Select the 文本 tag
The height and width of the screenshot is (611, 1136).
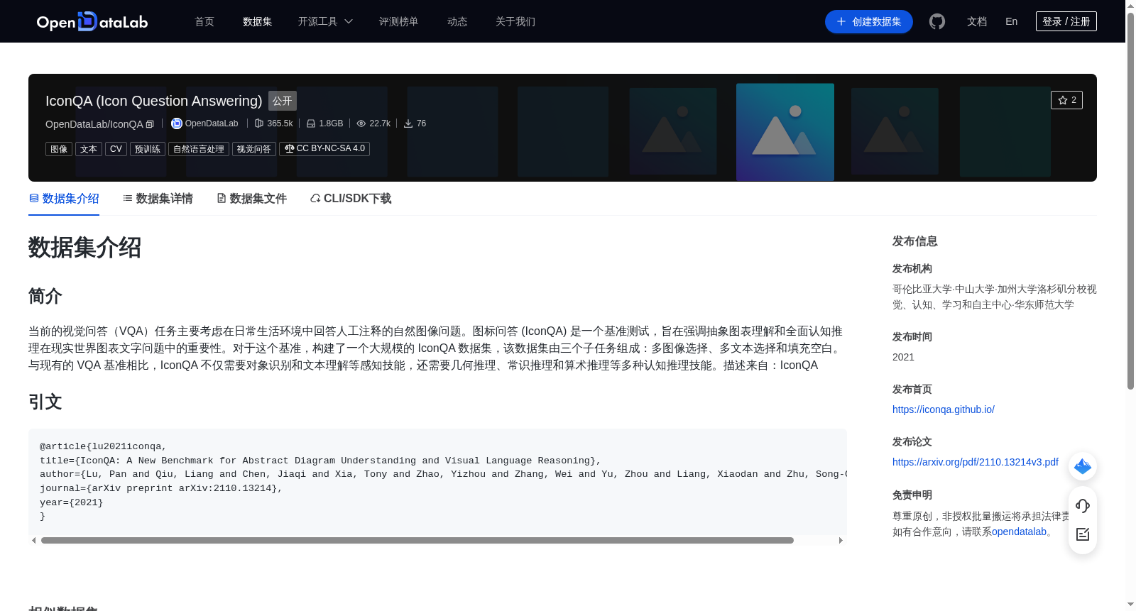point(89,149)
